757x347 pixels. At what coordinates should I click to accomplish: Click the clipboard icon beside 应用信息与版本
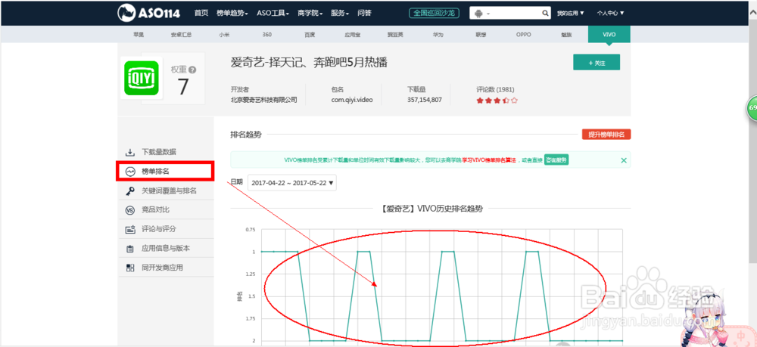(130, 249)
